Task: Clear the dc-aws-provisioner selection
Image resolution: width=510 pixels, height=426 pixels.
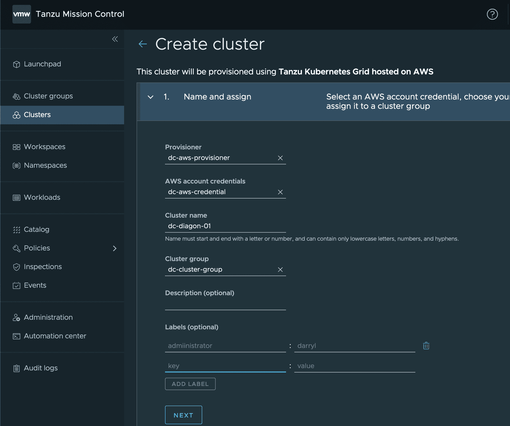Action: [x=280, y=158]
